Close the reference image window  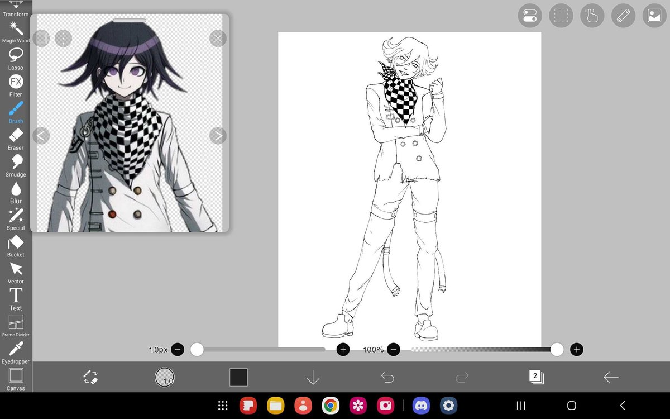point(218,38)
